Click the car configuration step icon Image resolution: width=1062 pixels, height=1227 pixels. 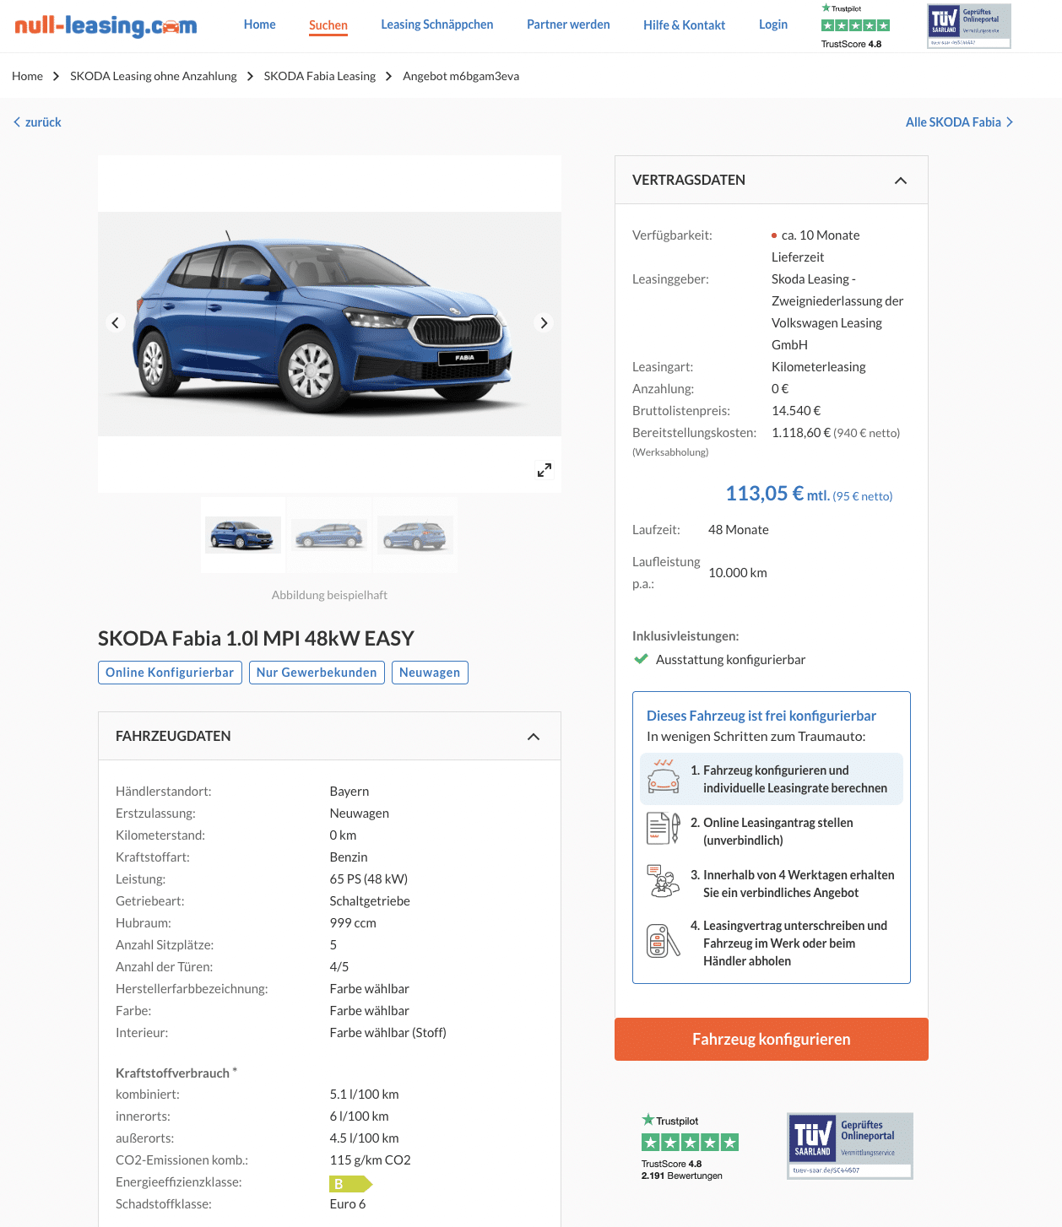(x=664, y=776)
